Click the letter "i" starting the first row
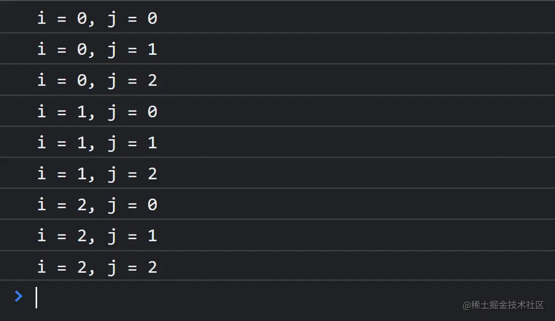 point(42,19)
